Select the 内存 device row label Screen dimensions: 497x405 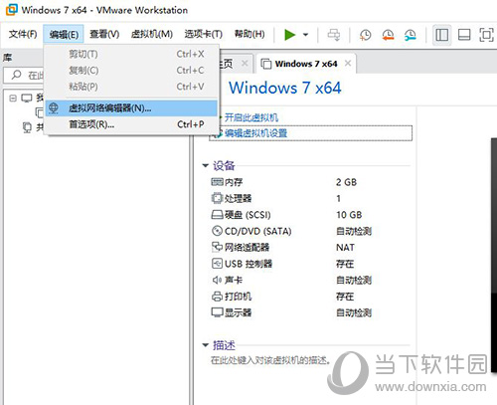(234, 182)
